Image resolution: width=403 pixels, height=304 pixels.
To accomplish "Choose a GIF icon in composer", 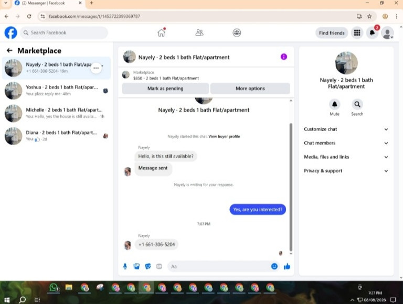I will [x=159, y=266].
